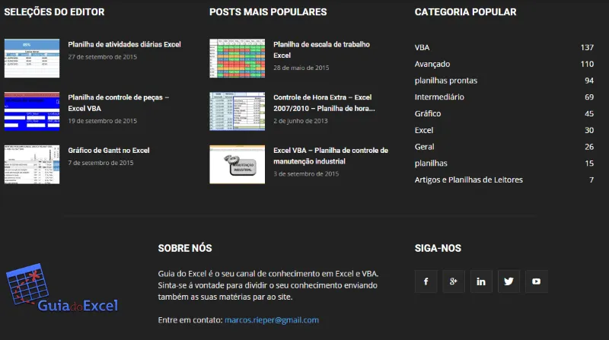Click date 2 de junho de 2013
609x340 pixels.
(x=301, y=121)
